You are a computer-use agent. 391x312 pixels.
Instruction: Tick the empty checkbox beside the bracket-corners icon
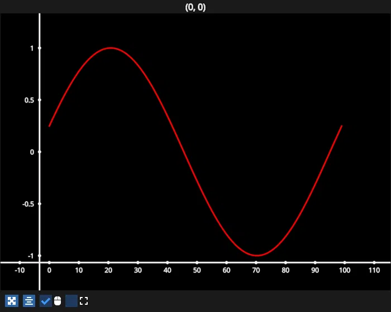point(71,301)
